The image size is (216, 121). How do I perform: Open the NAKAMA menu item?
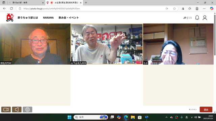48,18
